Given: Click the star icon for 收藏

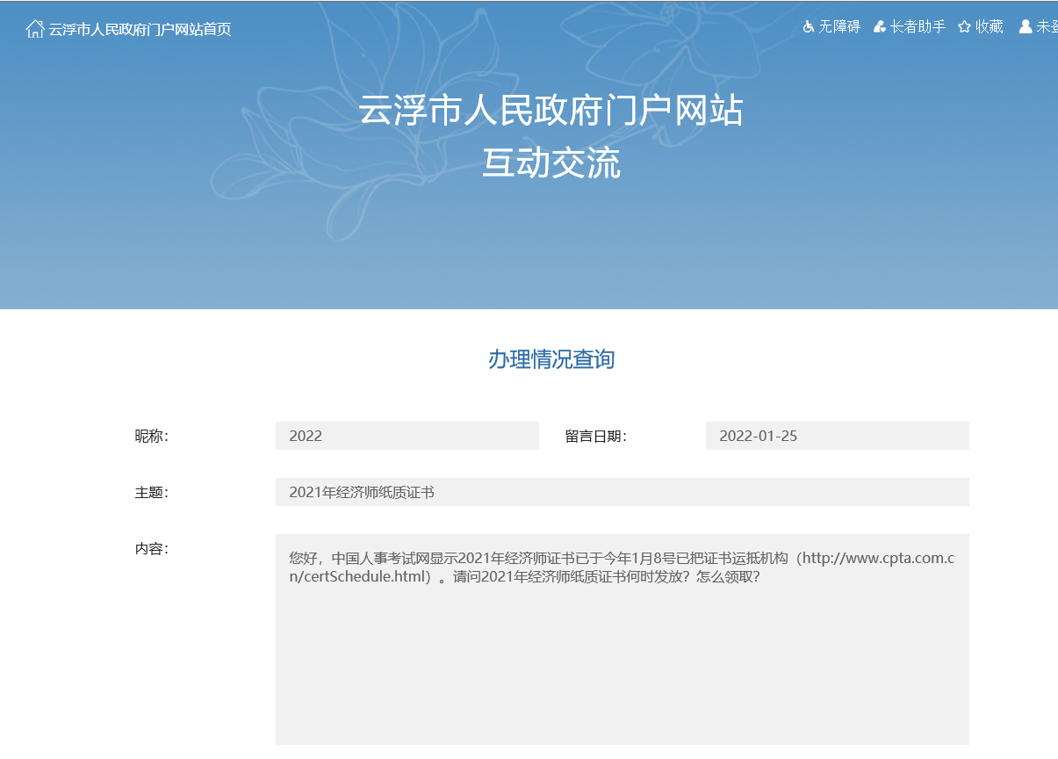Looking at the screenshot, I should pos(964,27).
